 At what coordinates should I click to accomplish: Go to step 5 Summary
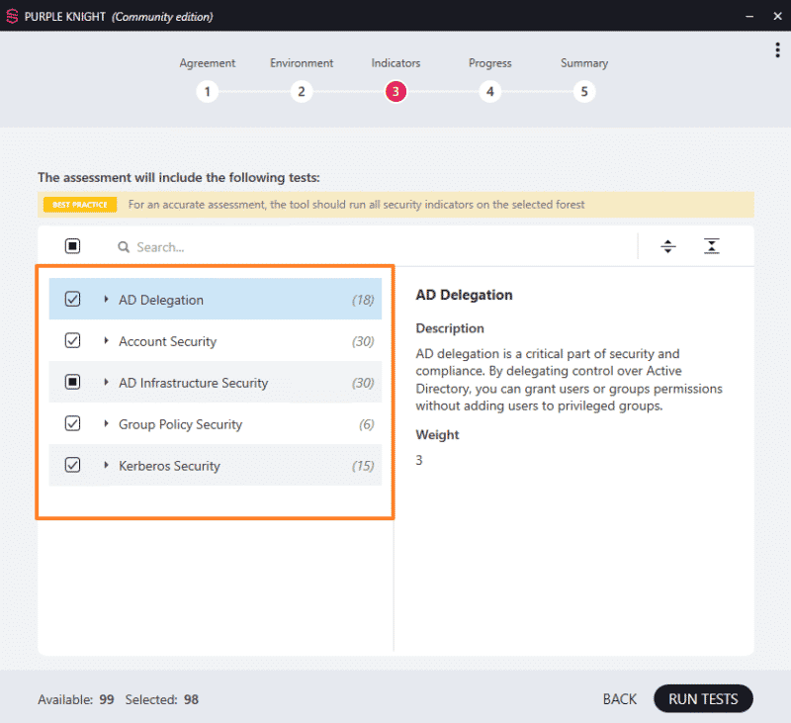584,92
